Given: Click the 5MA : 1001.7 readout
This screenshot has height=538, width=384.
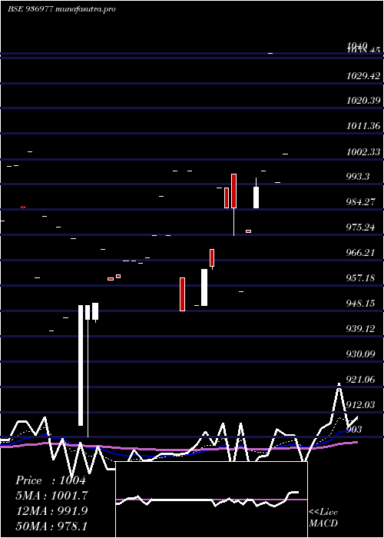Looking at the screenshot, I should 51,496.
